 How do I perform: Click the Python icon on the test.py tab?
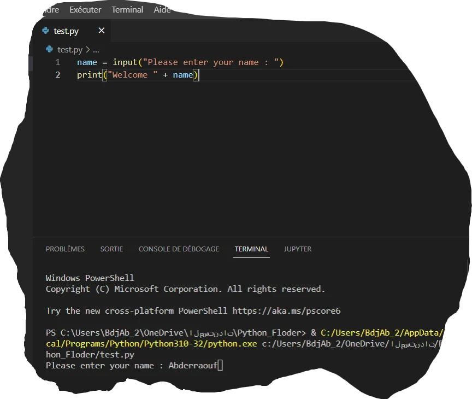pos(46,31)
